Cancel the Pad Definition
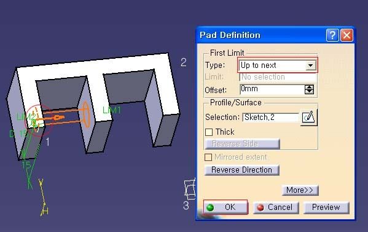The width and height of the screenshot is (368, 232). click(276, 208)
